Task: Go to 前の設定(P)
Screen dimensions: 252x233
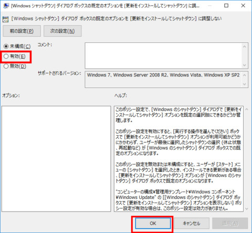Action: pos(22,31)
